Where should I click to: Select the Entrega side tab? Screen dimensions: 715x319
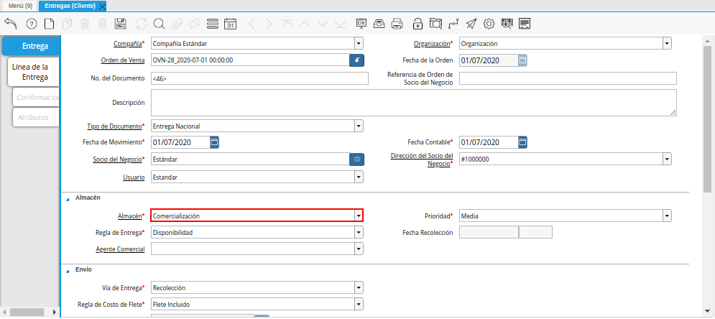[31, 46]
